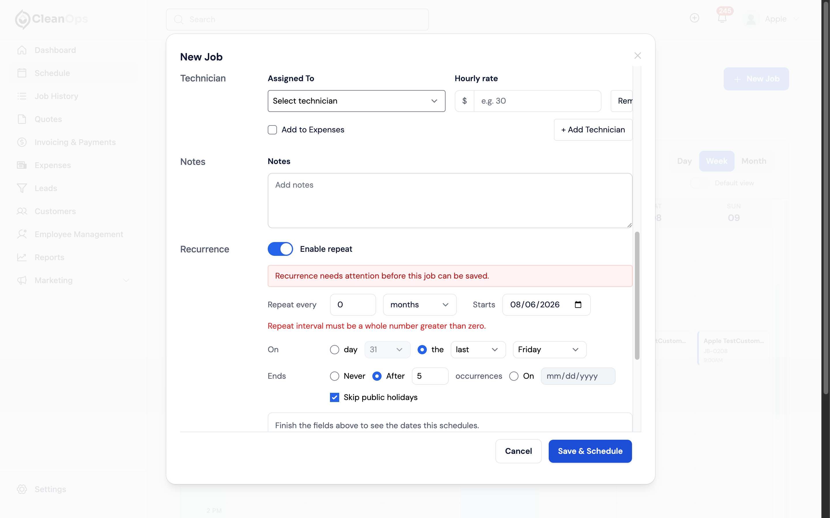Click the Settings gear icon
830x518 pixels.
coord(22,489)
